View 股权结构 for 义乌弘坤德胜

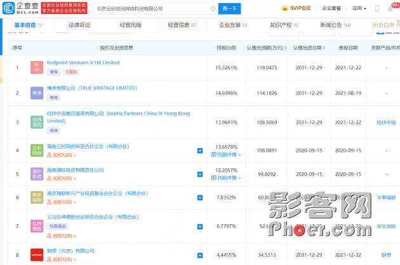62,236
